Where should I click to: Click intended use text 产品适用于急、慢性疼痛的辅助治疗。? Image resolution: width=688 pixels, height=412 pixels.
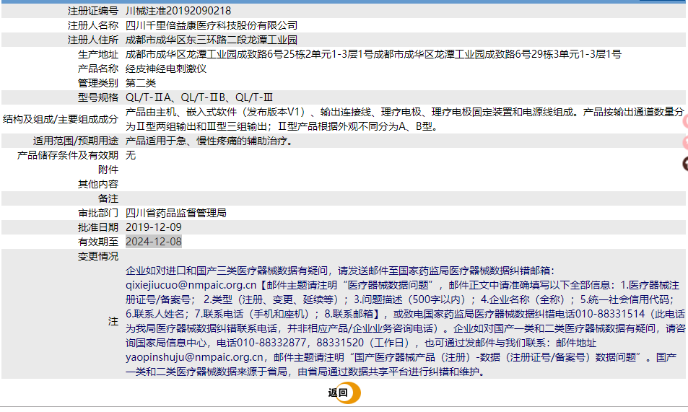click(x=209, y=141)
